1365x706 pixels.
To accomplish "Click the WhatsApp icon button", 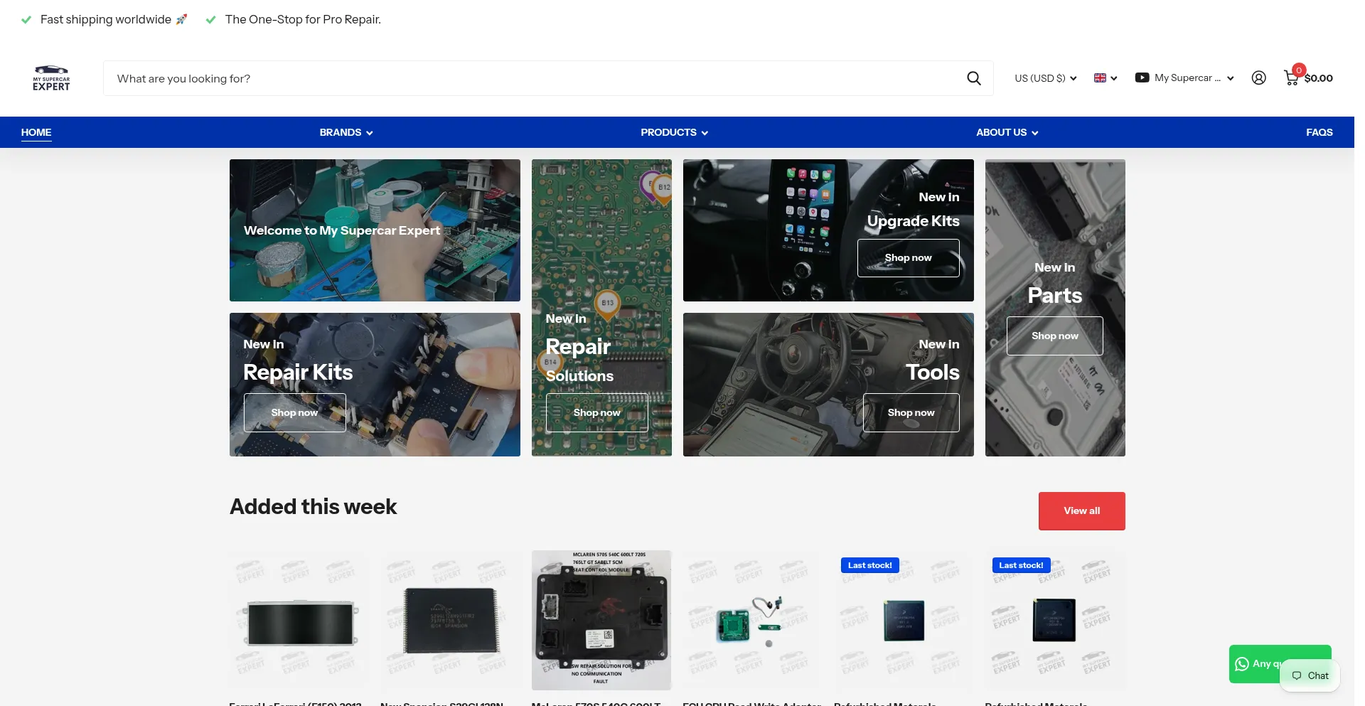I will [x=1242, y=664].
